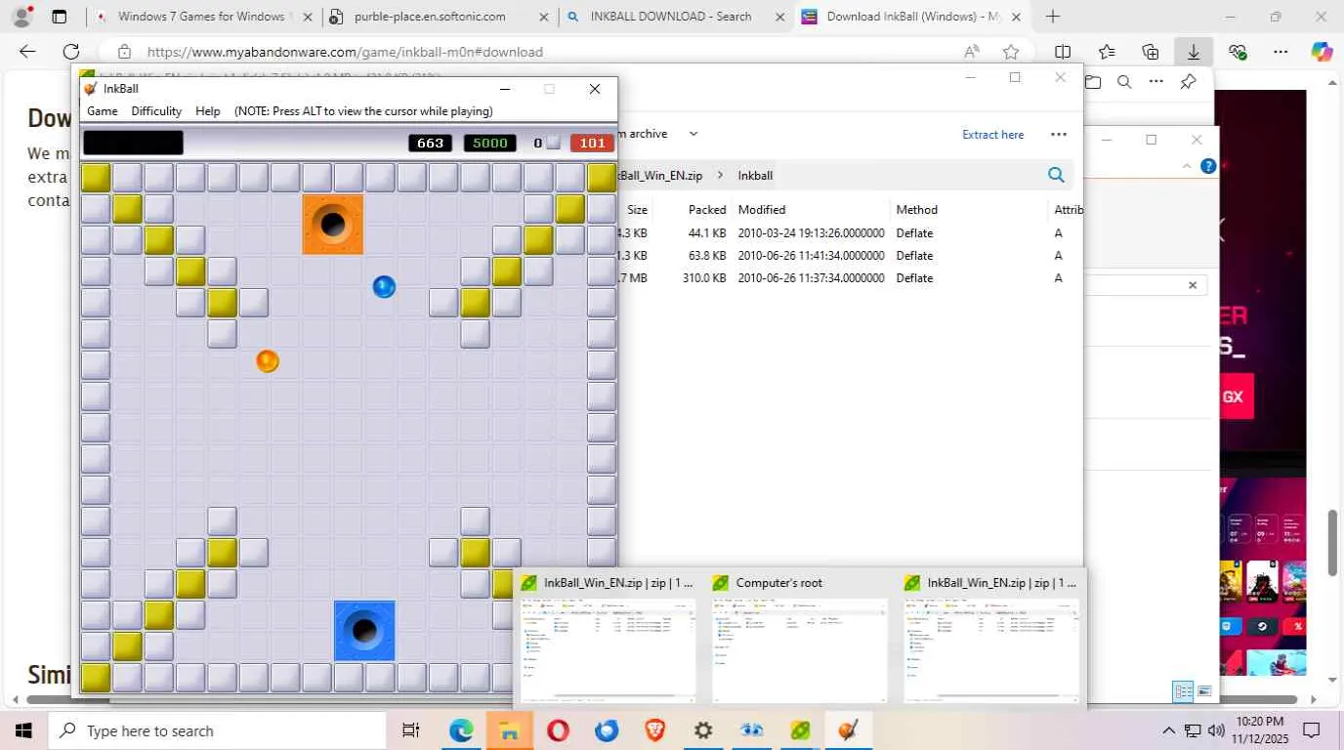Click the Windows Start button

pos(23,730)
